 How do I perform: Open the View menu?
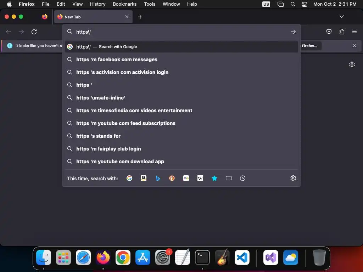77,4
